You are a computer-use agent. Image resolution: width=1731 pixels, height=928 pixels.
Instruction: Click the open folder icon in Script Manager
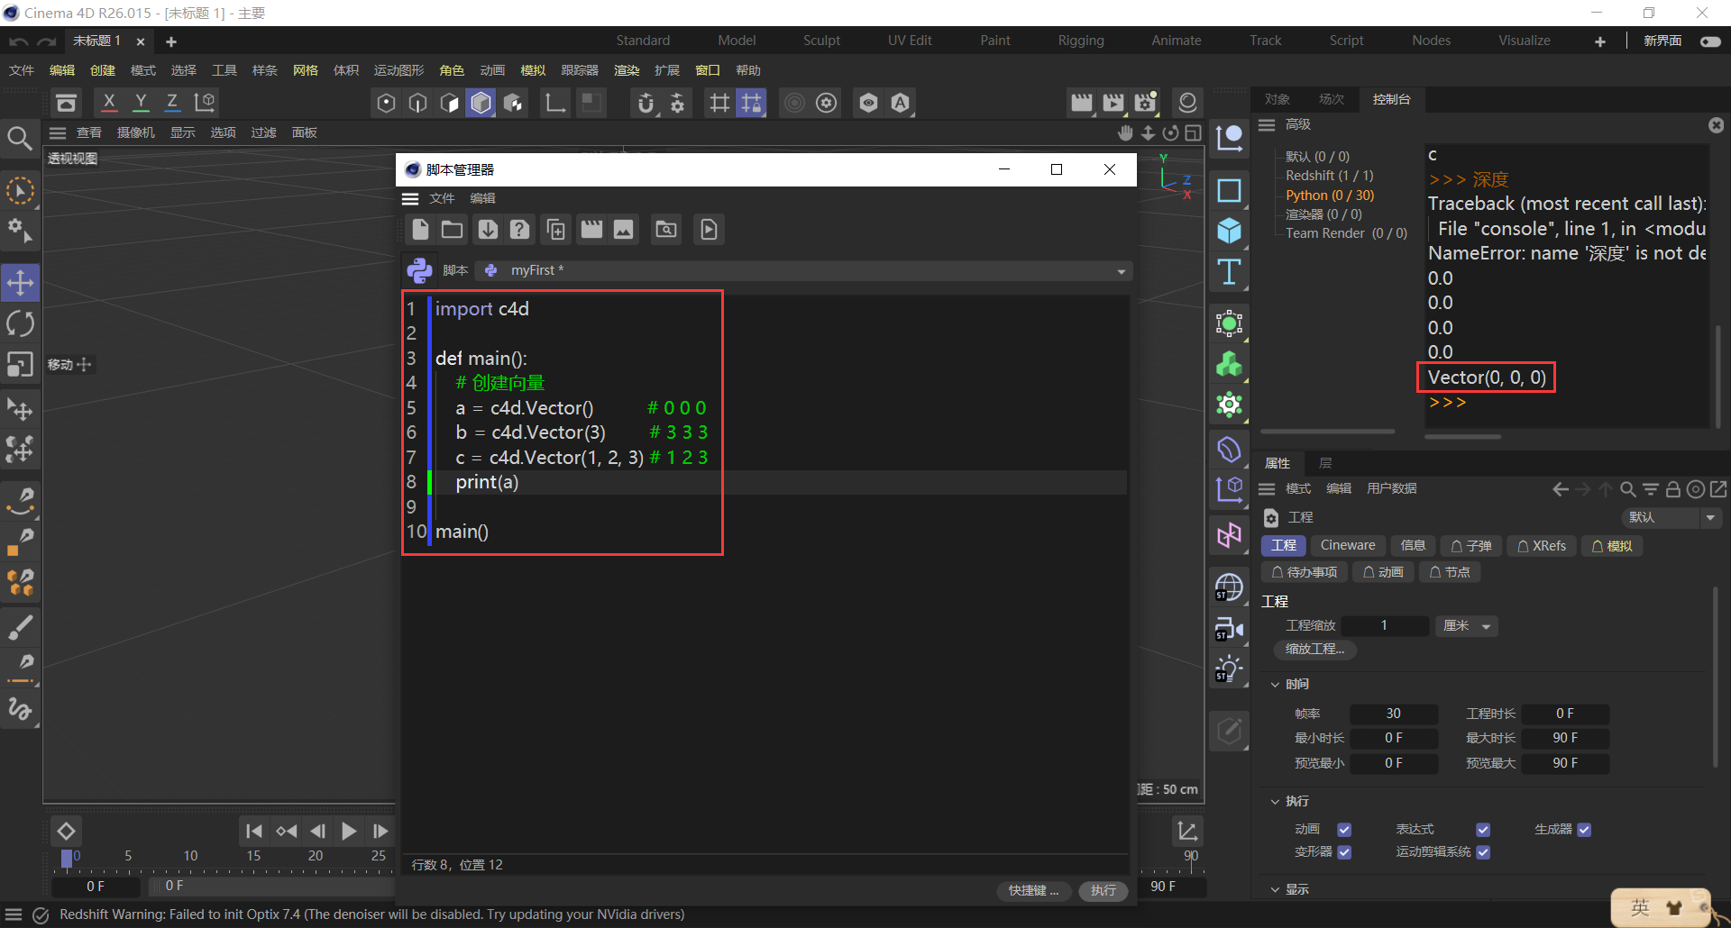pos(452,230)
